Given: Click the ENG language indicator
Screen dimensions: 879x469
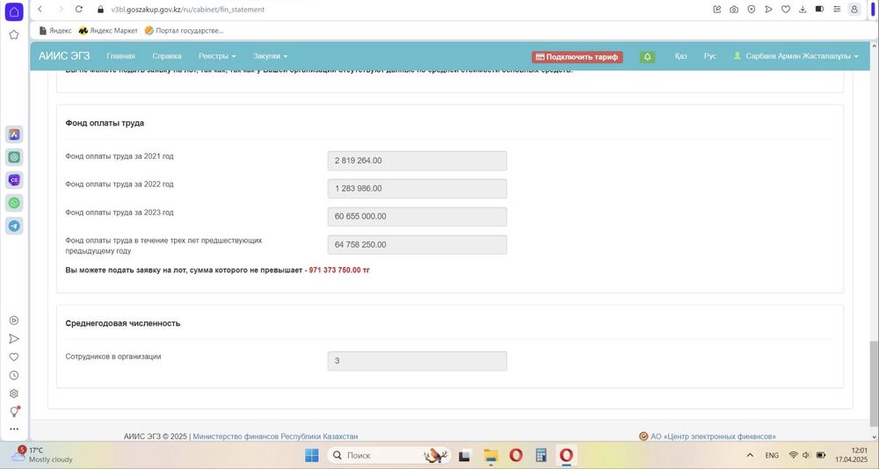Looking at the screenshot, I should pyautogui.click(x=772, y=455).
